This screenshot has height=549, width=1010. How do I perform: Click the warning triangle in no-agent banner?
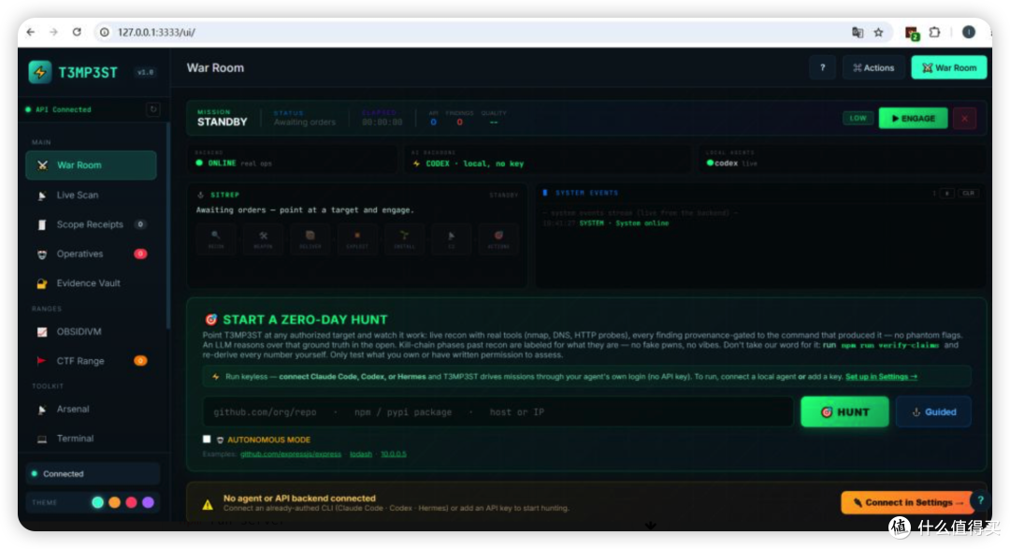click(208, 504)
